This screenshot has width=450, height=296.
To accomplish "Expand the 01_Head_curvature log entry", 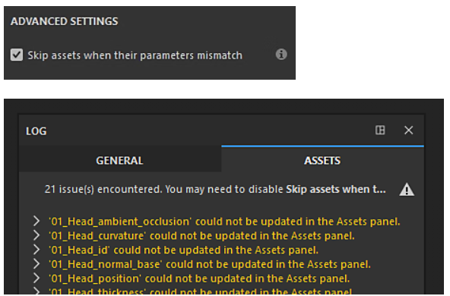I will tap(36, 235).
